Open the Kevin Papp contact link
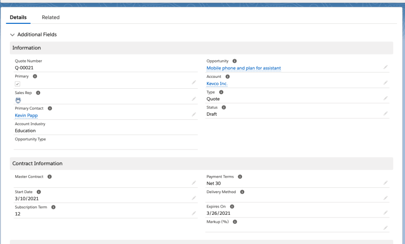The height and width of the screenshot is (244, 405). click(26, 116)
